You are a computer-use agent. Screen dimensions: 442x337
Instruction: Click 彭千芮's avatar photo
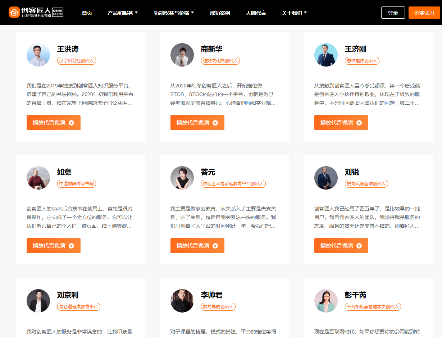point(326,301)
